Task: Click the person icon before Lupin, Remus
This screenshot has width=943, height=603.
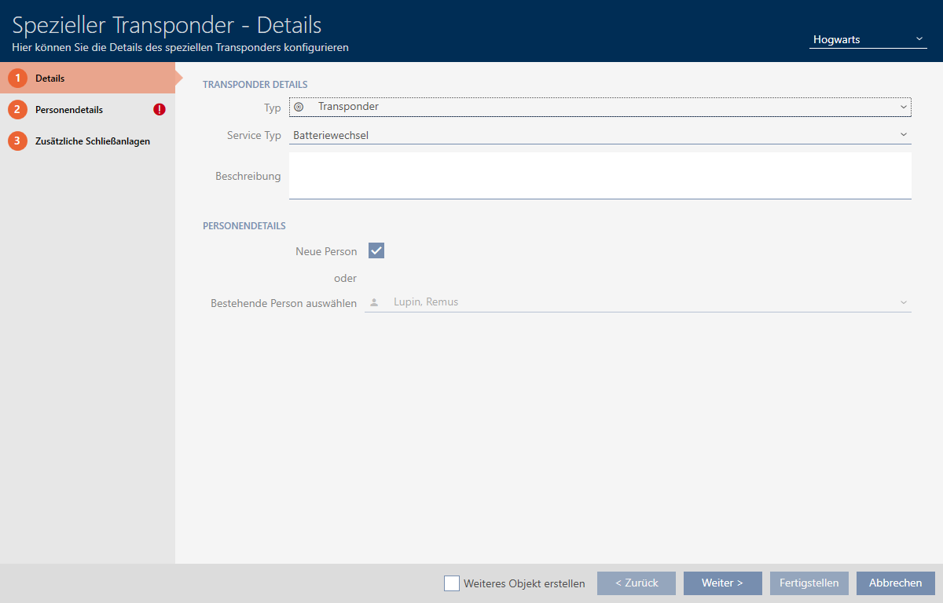Action: (x=374, y=302)
